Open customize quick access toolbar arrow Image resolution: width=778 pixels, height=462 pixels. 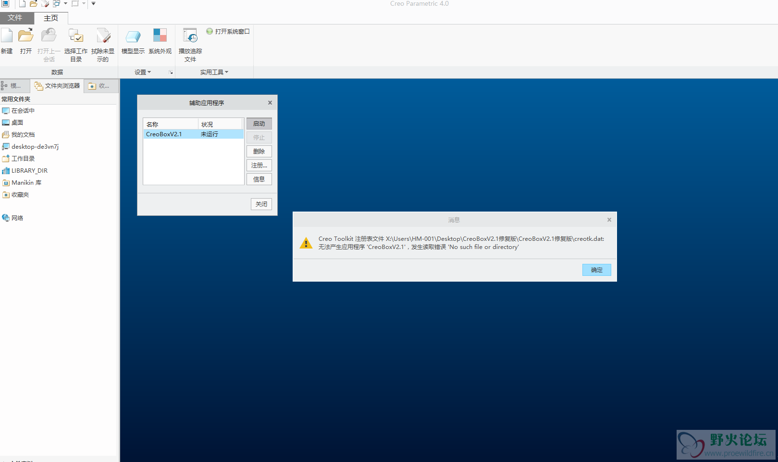93,4
